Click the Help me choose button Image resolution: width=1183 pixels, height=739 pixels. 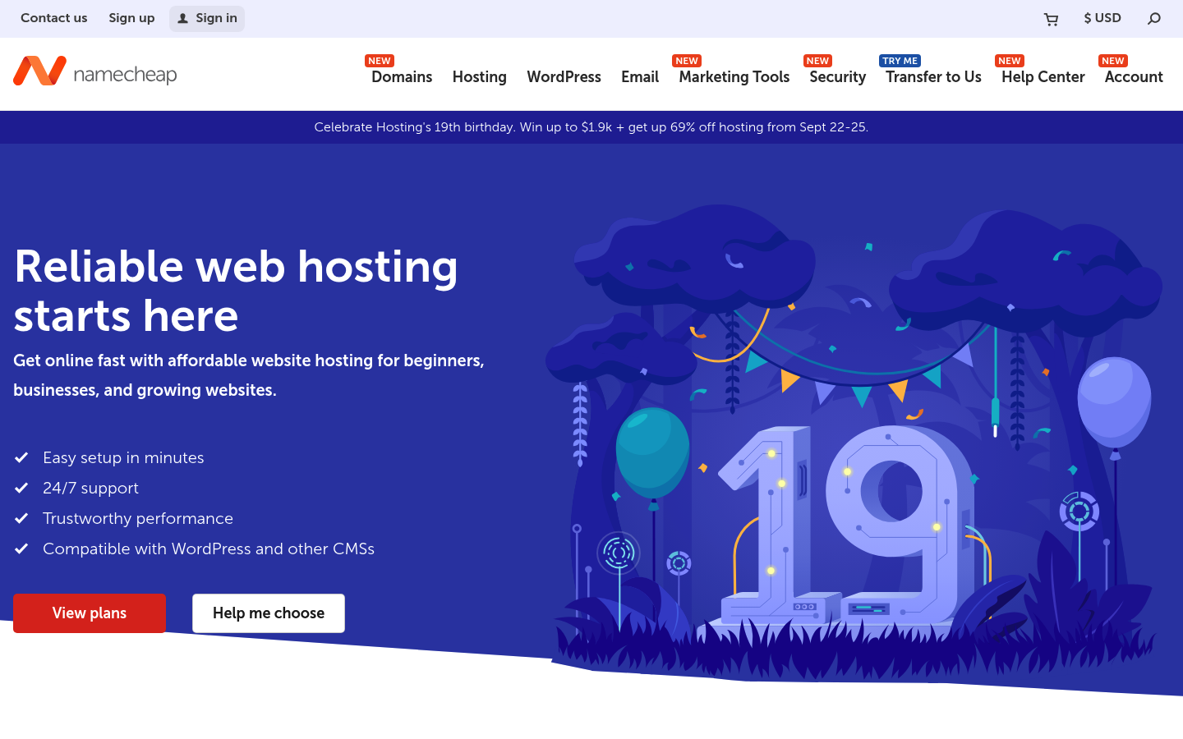point(269,613)
